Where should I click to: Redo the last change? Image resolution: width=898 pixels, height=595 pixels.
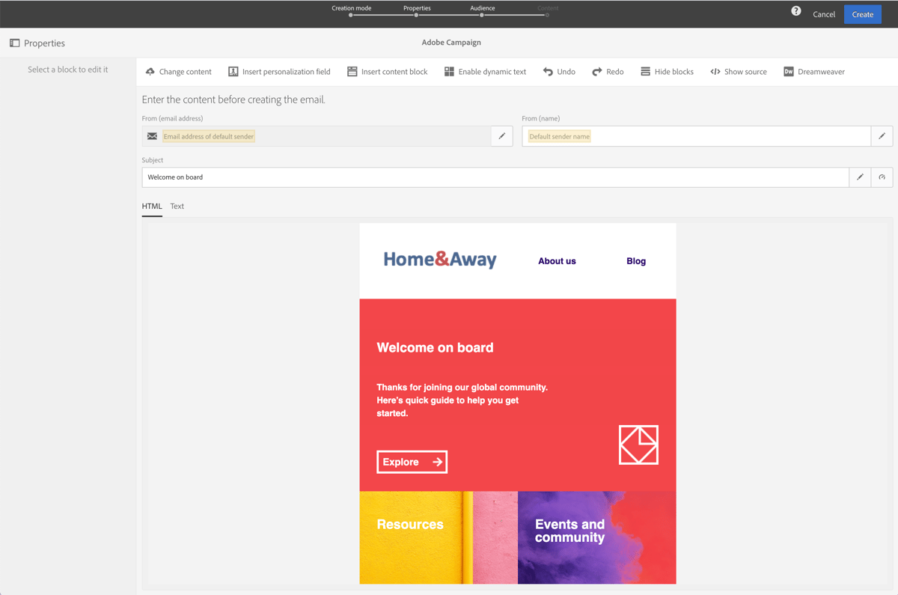point(608,71)
